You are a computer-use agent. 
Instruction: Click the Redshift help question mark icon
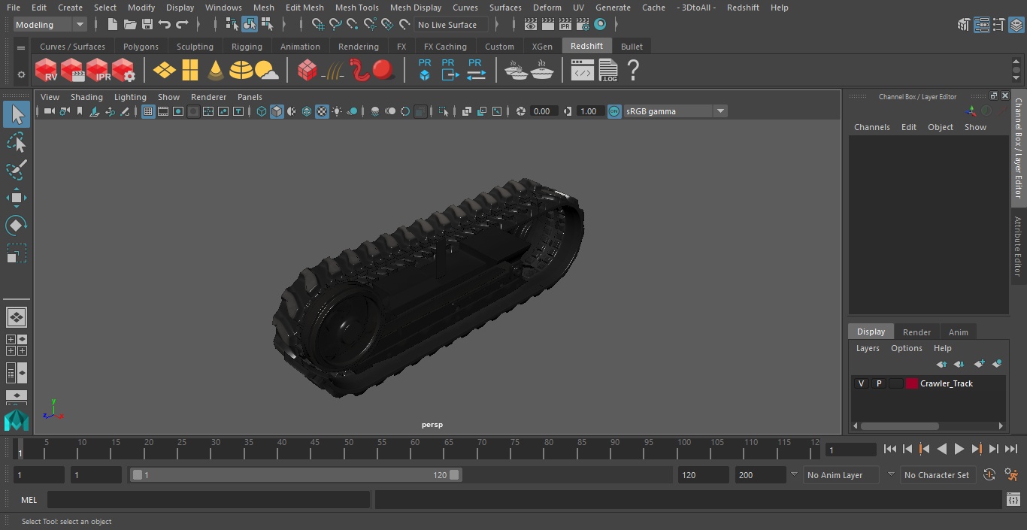633,70
